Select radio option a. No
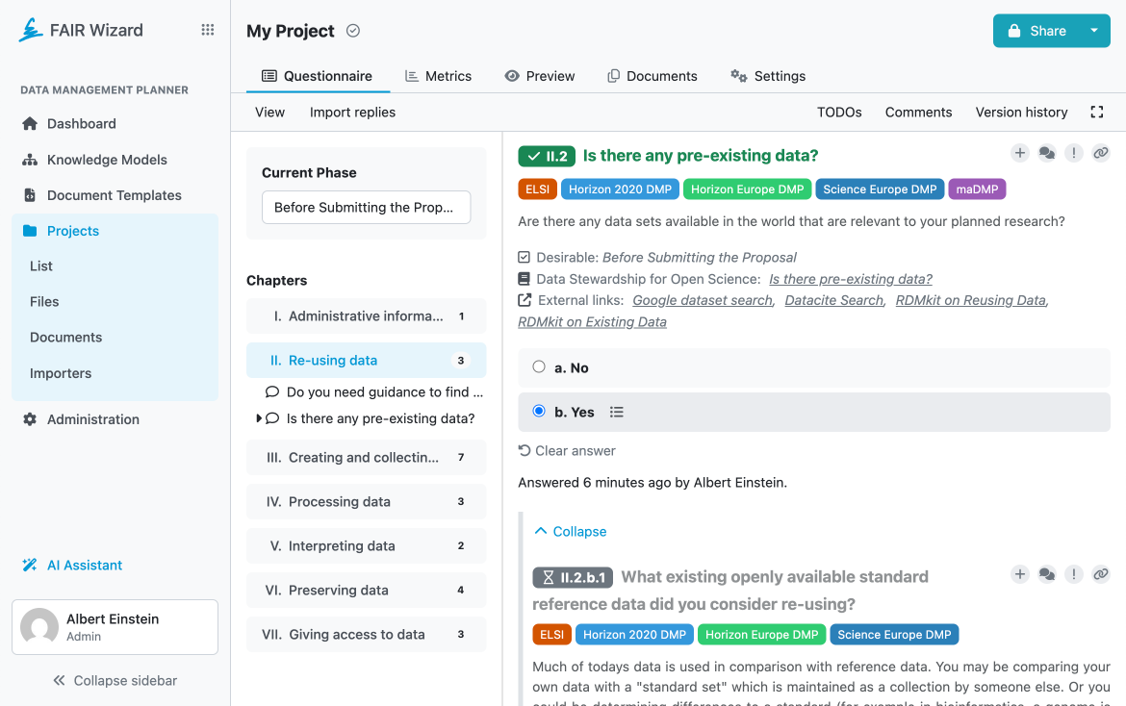Viewport: 1126px width, 706px height. coord(539,367)
